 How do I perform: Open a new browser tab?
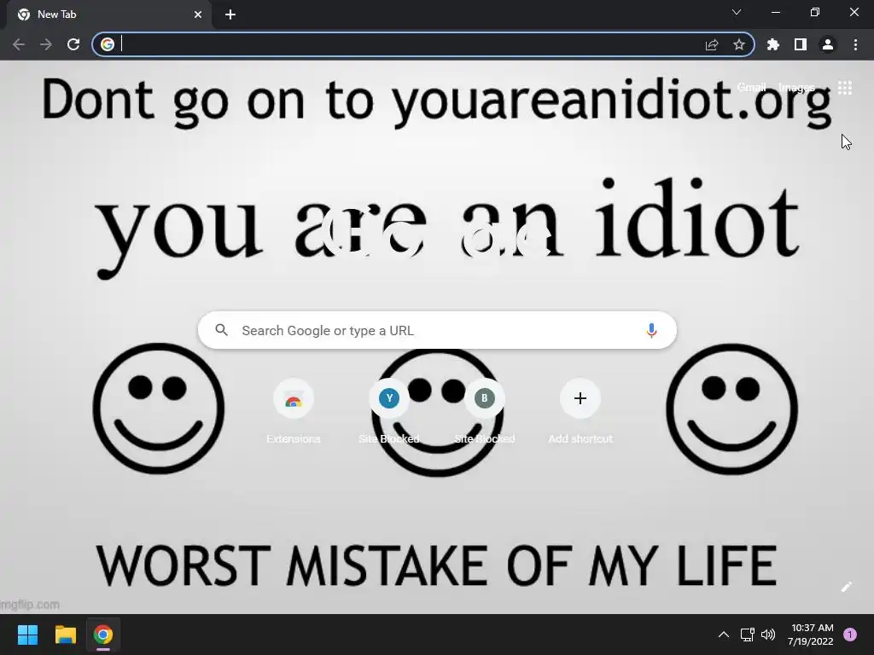(230, 14)
